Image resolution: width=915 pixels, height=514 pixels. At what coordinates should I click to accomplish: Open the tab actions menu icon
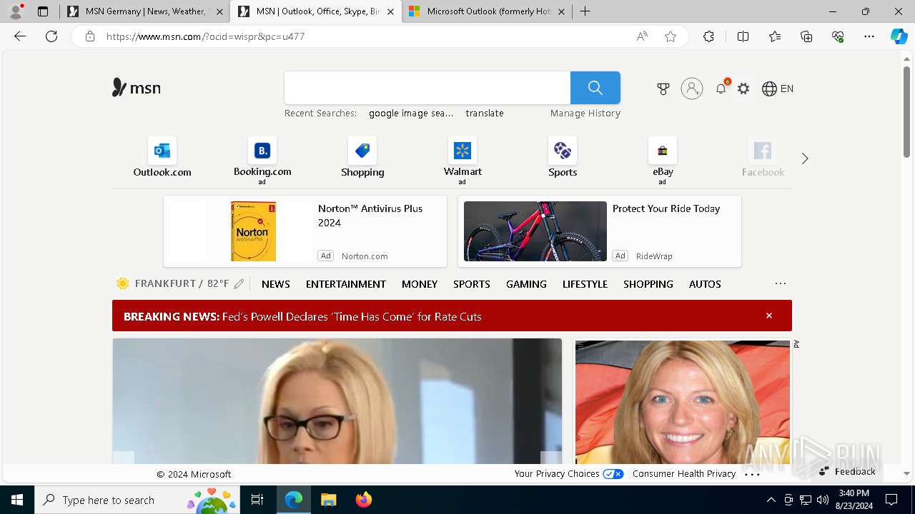pos(43,11)
